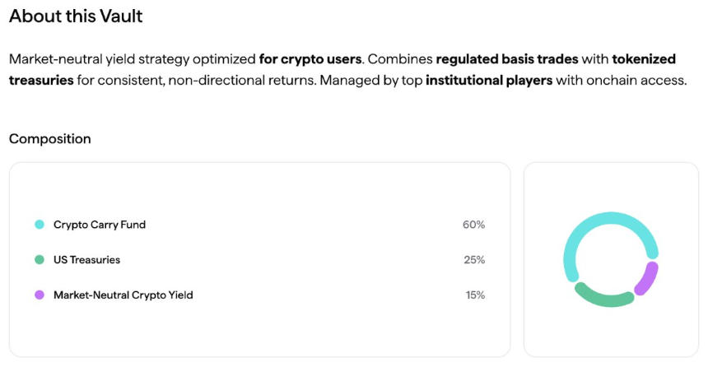Click the green dot beside US Treasuries
708x367 pixels.
(39, 260)
